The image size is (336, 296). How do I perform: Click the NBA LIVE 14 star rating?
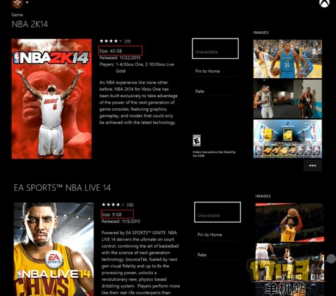[113, 205]
